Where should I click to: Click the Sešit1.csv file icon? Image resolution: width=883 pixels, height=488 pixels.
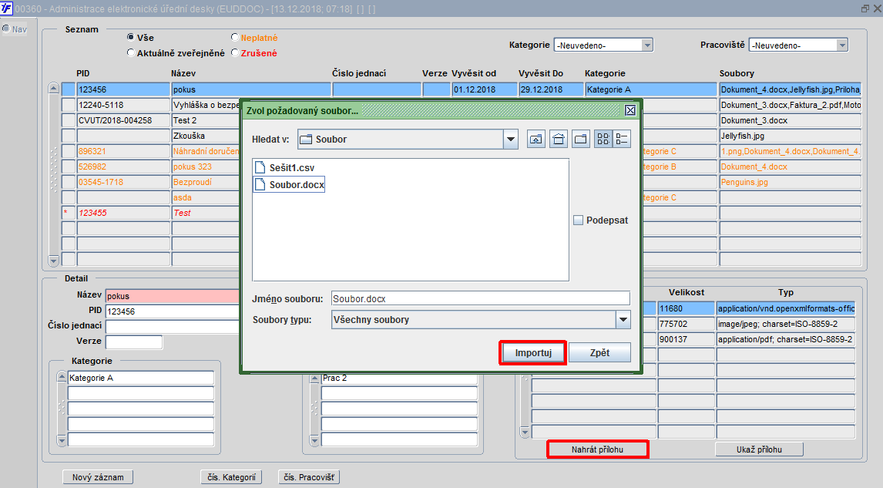coord(260,167)
